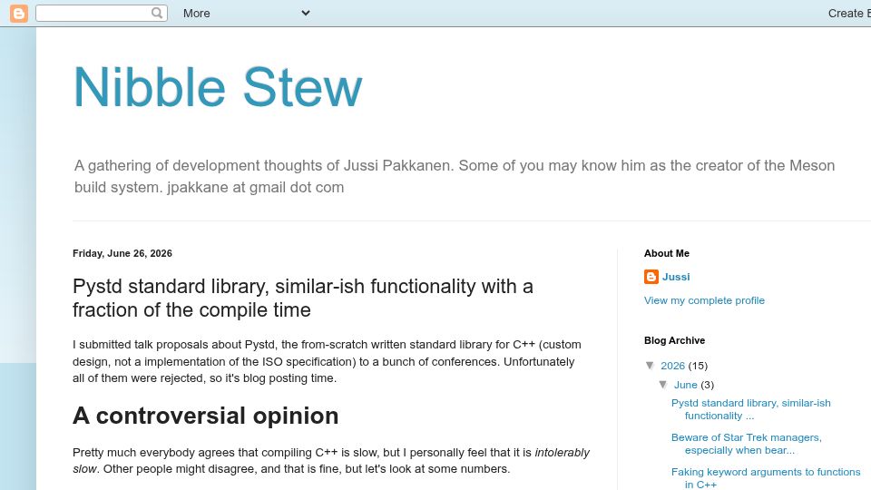Open the Pystd standard library post title
This screenshot has width=871, height=490.
tap(303, 298)
